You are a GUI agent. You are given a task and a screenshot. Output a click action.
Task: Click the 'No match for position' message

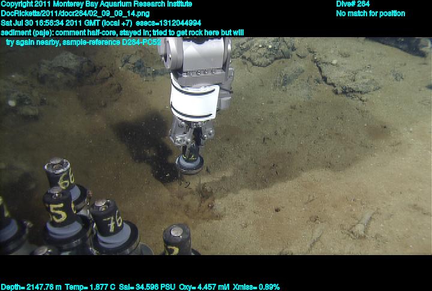pyautogui.click(x=370, y=13)
